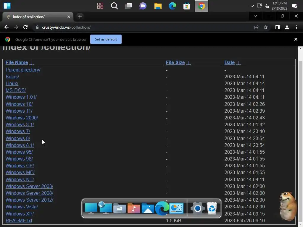Open the Windows Server 2003 folder
The width and height of the screenshot is (303, 227).
click(29, 186)
